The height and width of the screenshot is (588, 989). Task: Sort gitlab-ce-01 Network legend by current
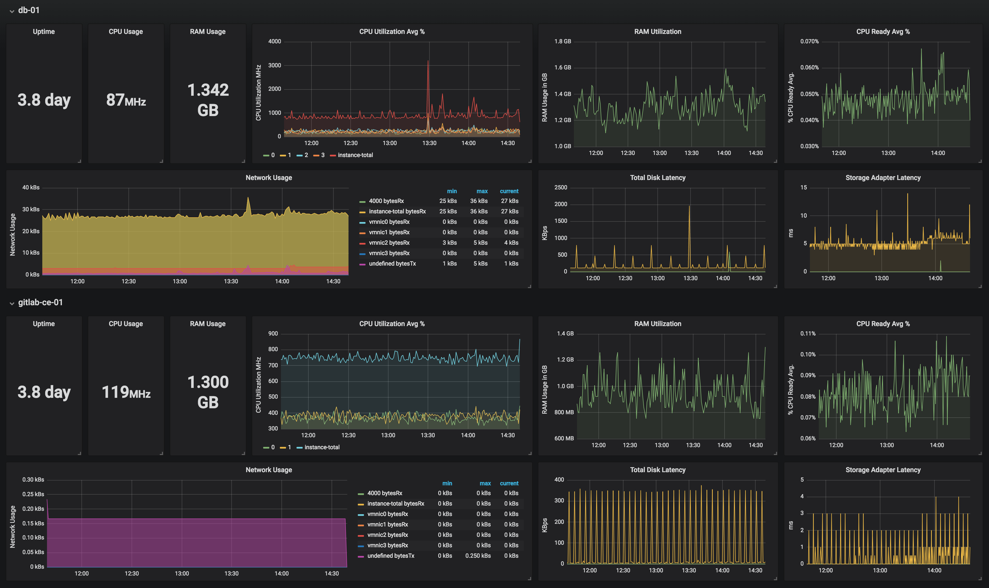tap(509, 483)
